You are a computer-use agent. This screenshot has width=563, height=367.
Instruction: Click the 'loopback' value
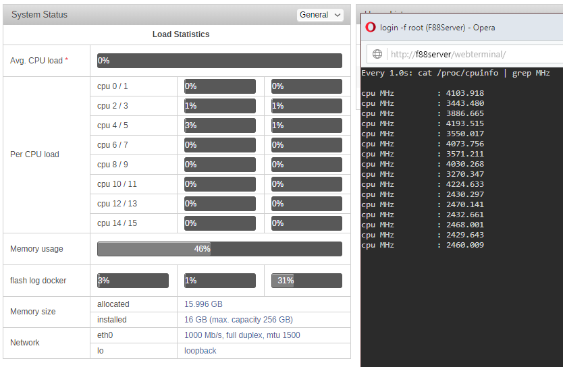(200, 351)
